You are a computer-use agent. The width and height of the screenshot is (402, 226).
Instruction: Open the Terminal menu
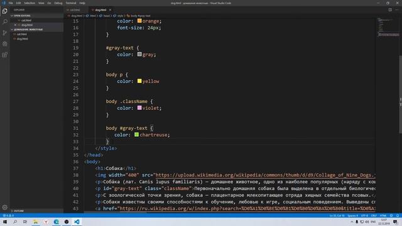coord(71,3)
